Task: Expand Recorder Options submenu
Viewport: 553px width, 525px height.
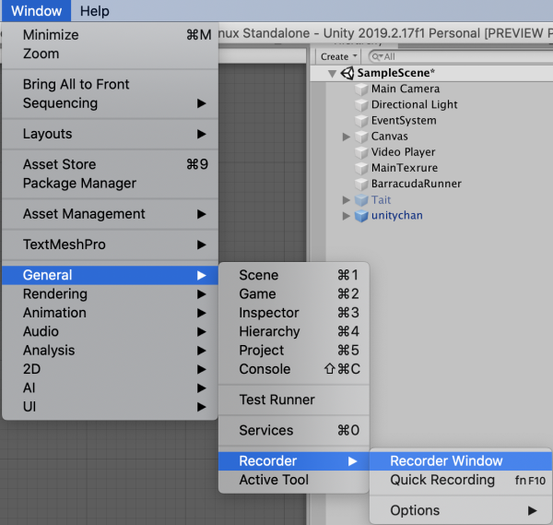Action: pyautogui.click(x=461, y=510)
